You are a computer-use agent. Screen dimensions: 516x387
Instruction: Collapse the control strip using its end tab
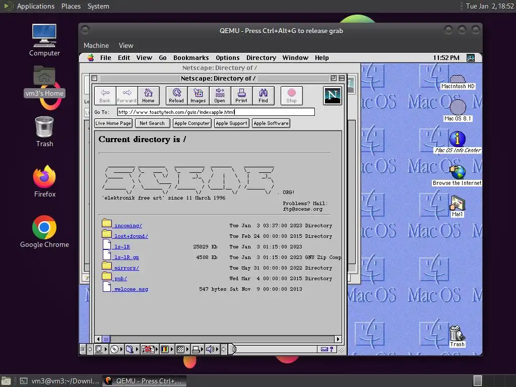(x=232, y=349)
